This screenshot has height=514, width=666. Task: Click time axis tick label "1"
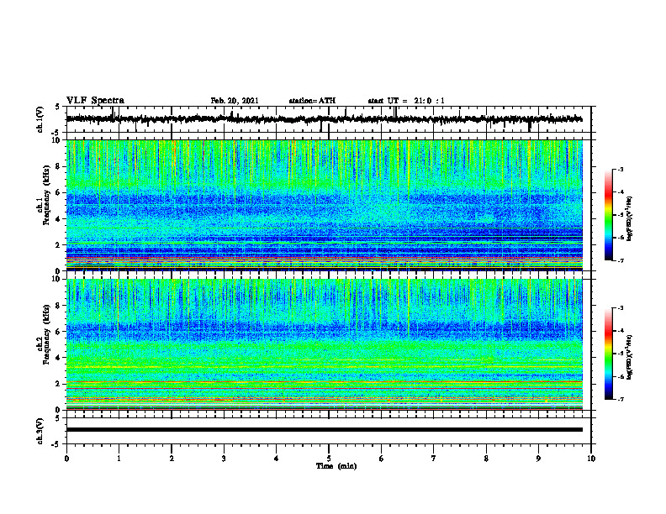(x=119, y=459)
